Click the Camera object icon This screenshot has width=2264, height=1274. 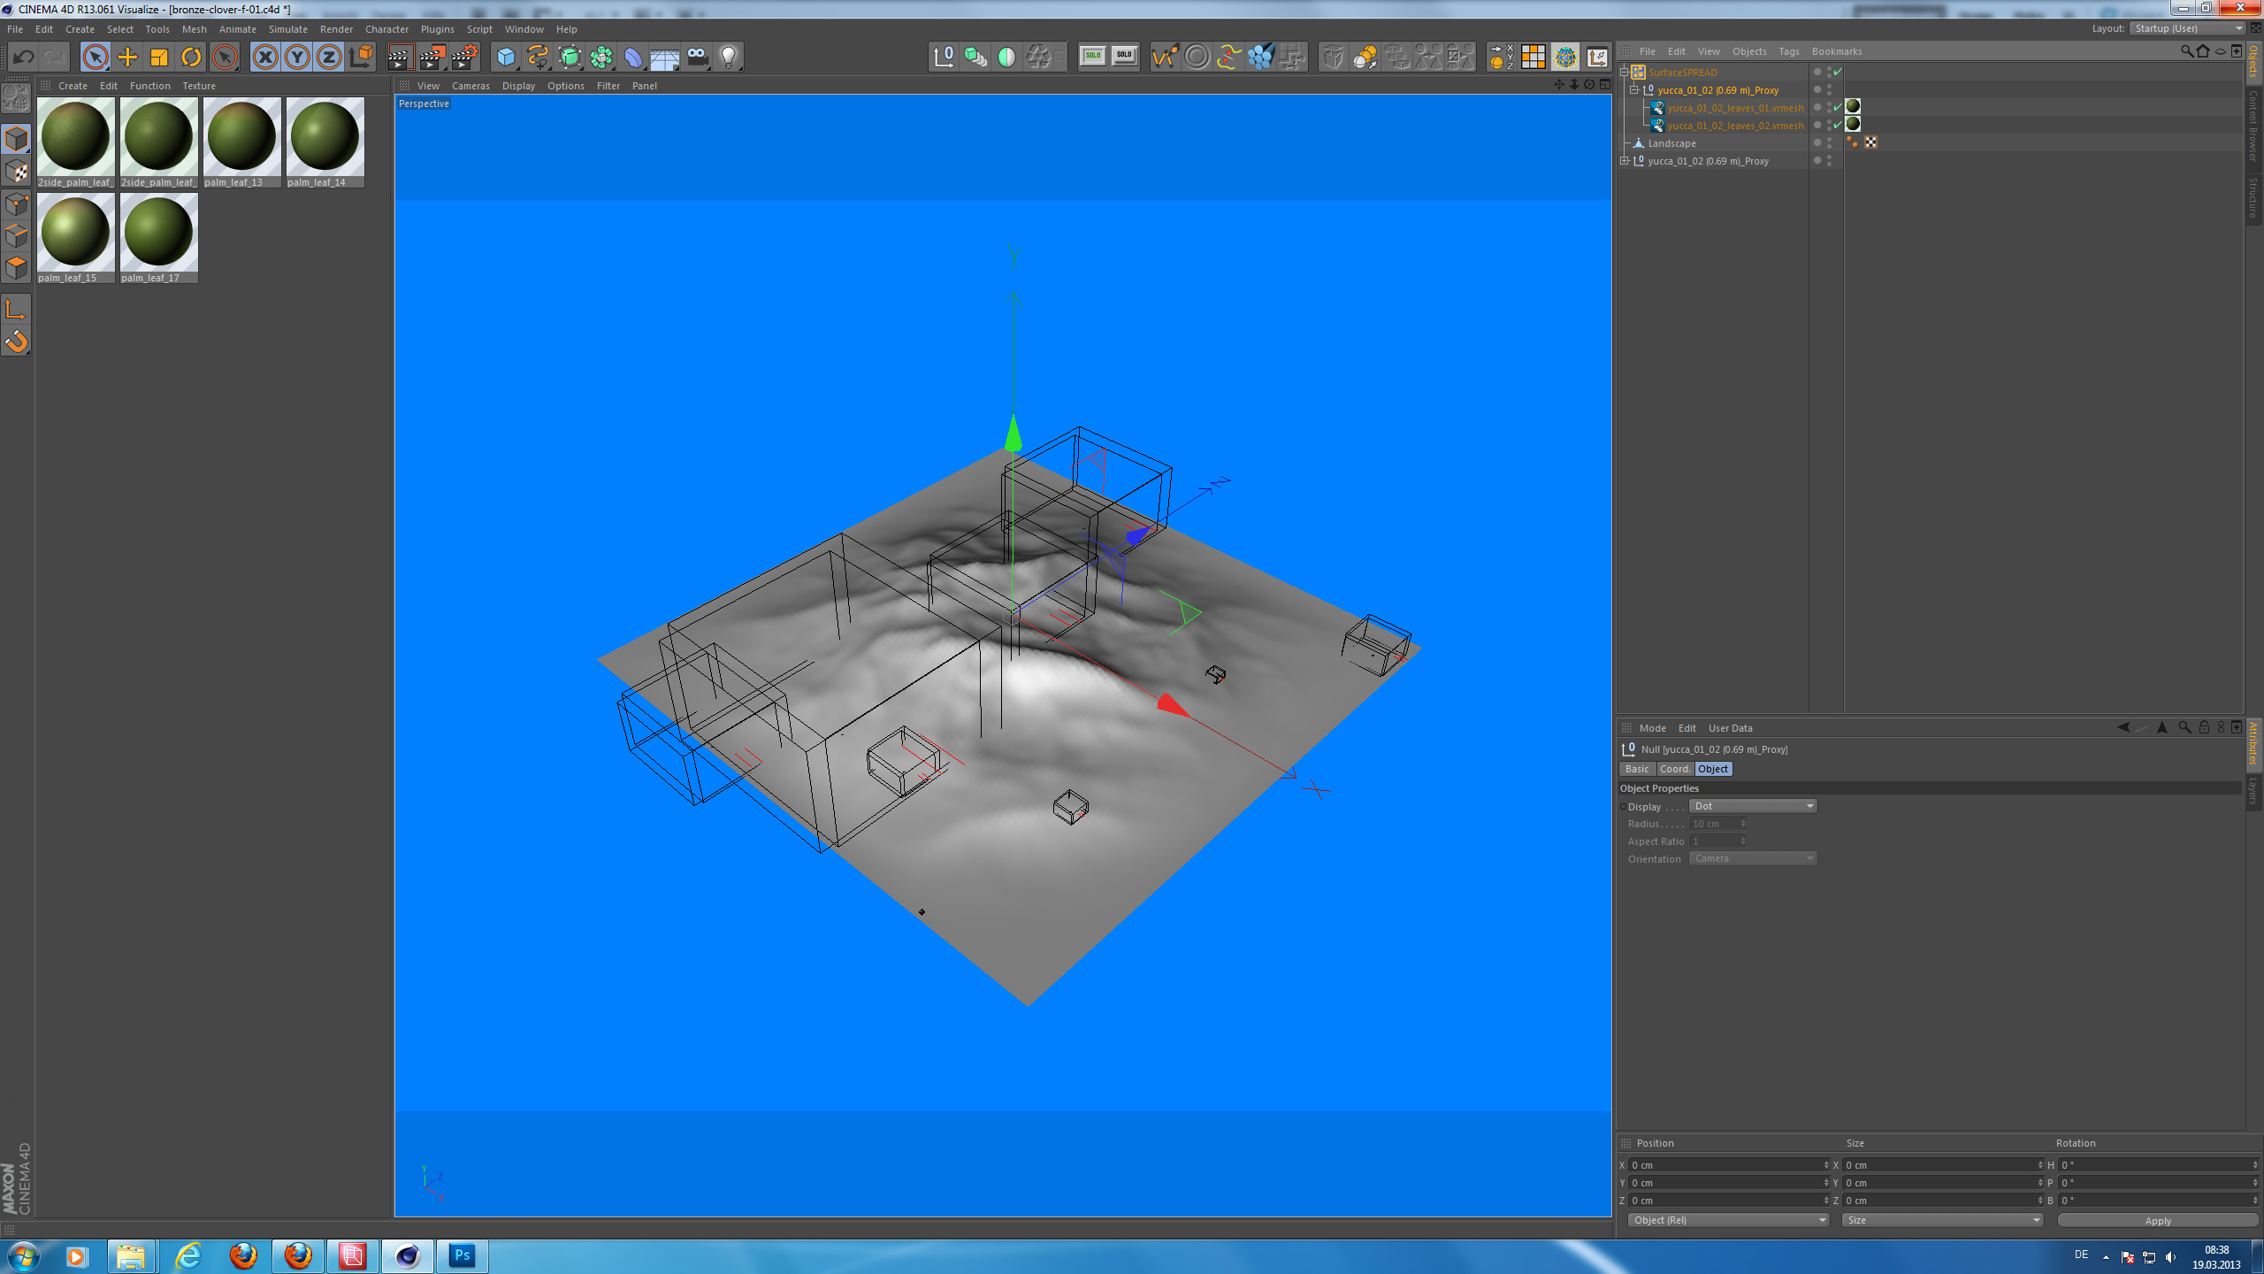click(697, 58)
